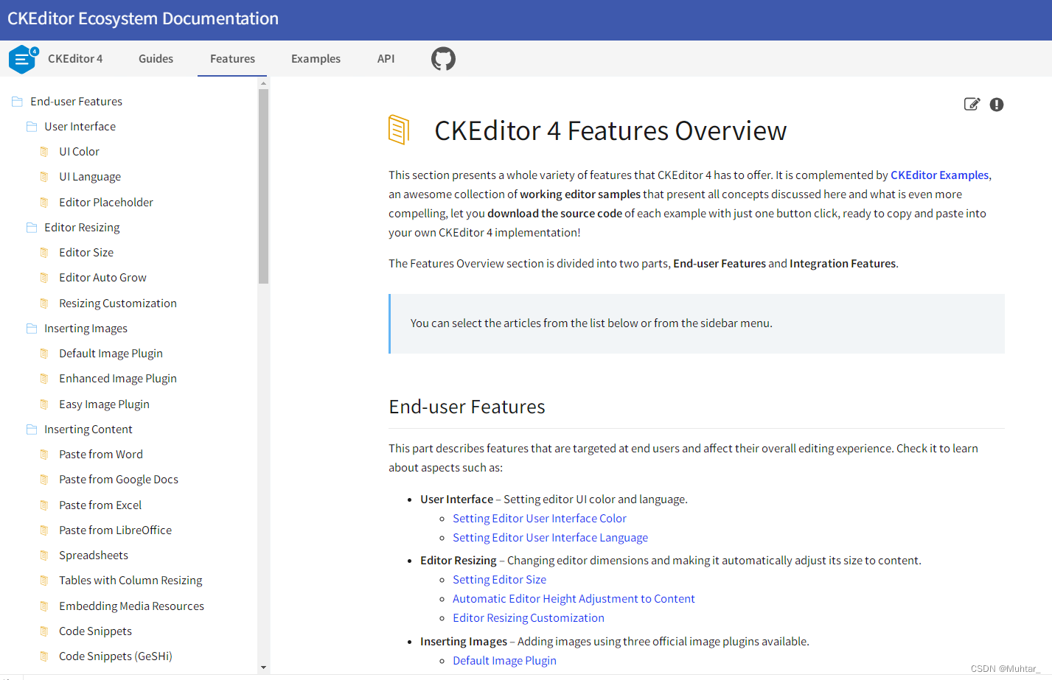Open Setting Editor User Interface Language link

[x=550, y=538]
